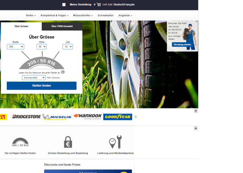The image size is (243, 173).
Task: Click the delivery and workshop wrench icon
Action: click(x=115, y=142)
